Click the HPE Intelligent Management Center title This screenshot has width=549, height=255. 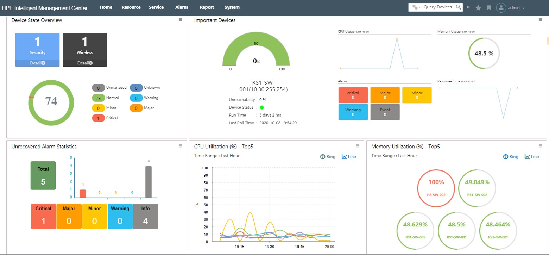pyautogui.click(x=45, y=8)
